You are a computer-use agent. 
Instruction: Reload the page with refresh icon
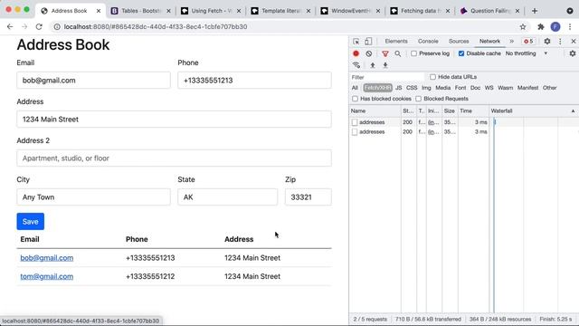point(39,26)
